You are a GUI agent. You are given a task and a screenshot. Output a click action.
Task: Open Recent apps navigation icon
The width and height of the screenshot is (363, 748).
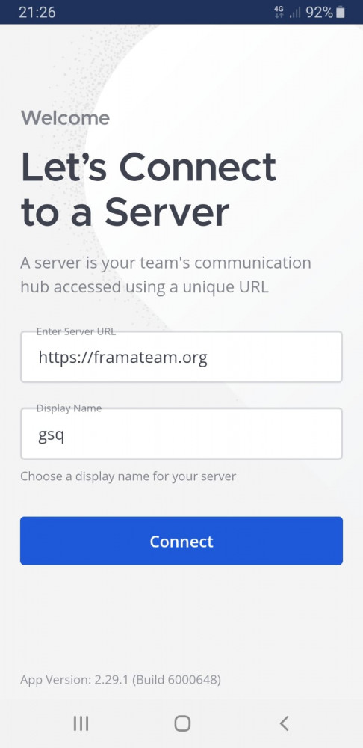click(x=81, y=723)
